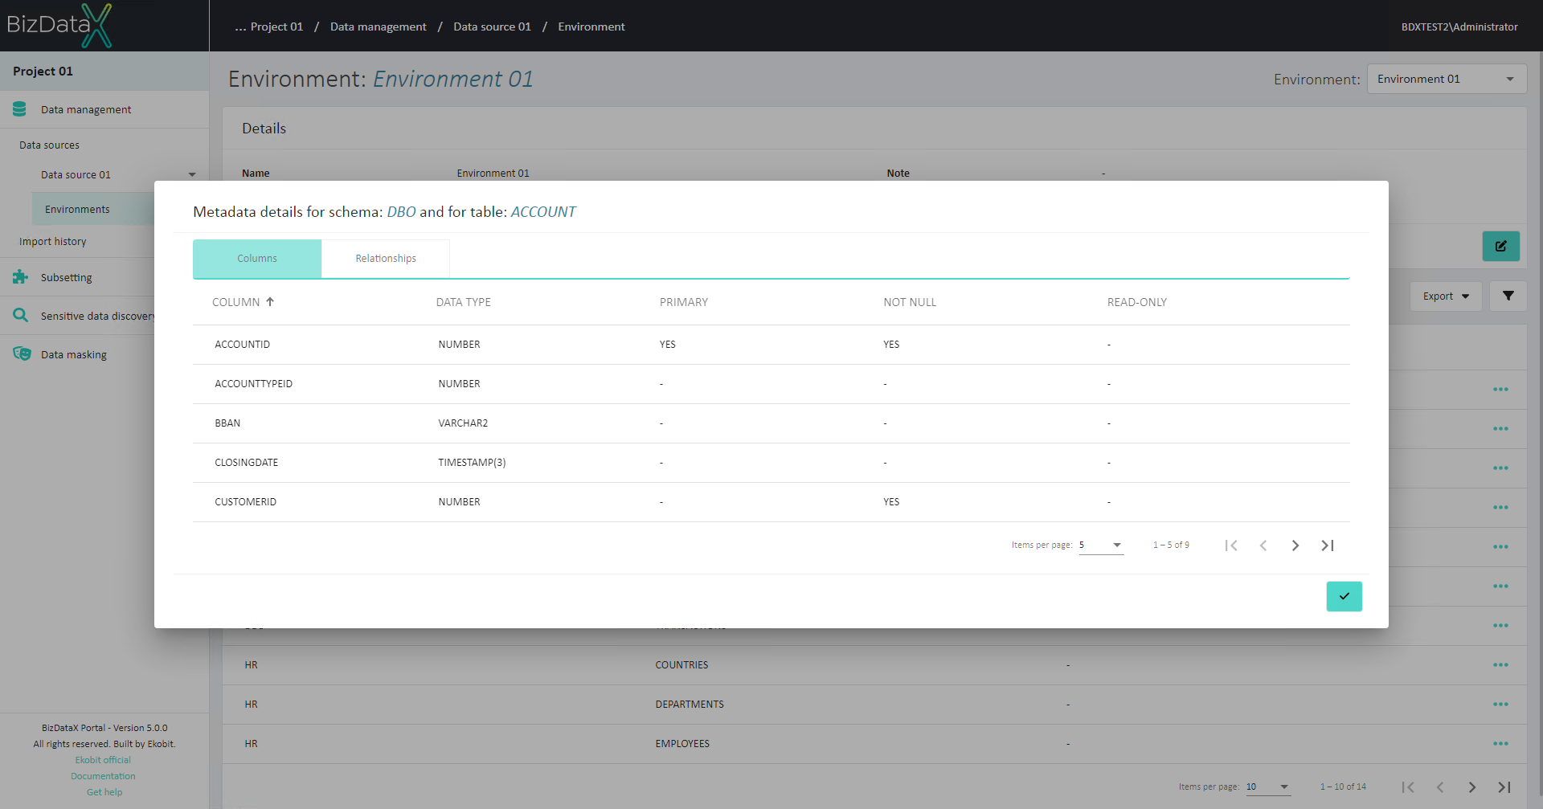Viewport: 1543px width, 809px height.
Task: Select the CUSTOMERID row cell
Action: [246, 502]
